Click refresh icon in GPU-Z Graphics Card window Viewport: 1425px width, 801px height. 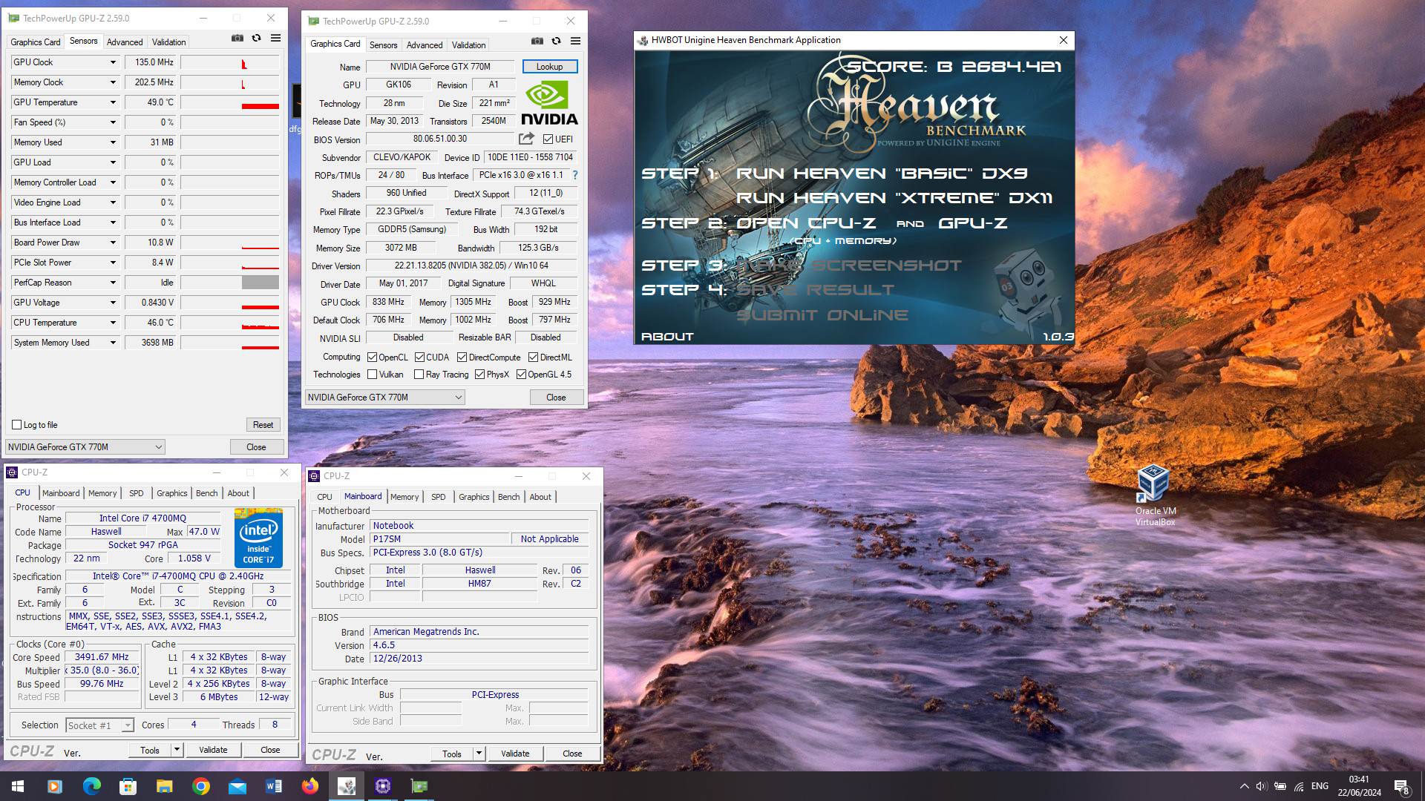tap(557, 42)
